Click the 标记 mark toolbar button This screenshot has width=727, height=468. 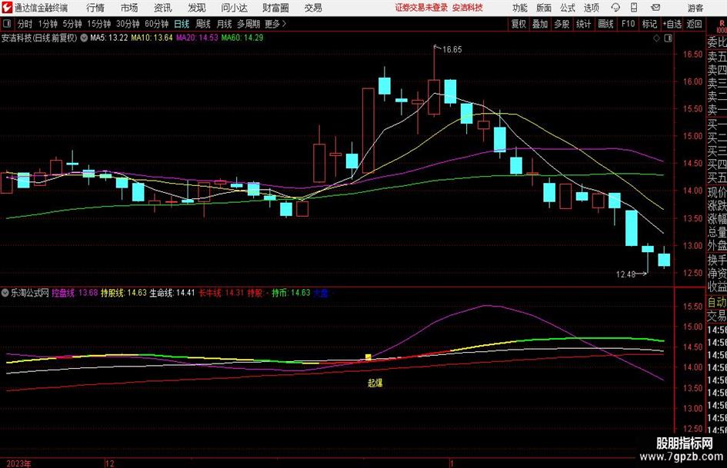pos(649,24)
